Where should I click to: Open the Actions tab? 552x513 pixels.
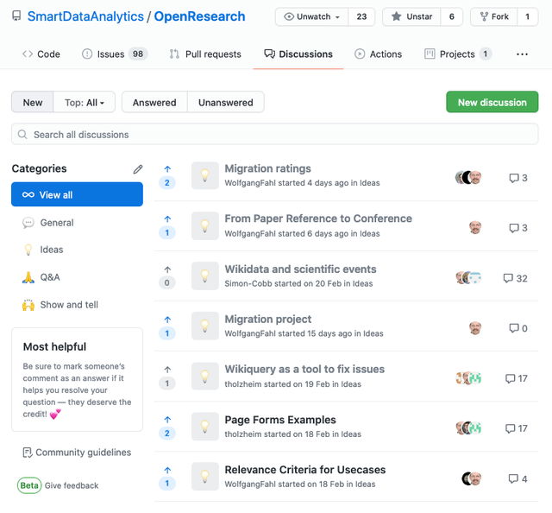(x=378, y=54)
